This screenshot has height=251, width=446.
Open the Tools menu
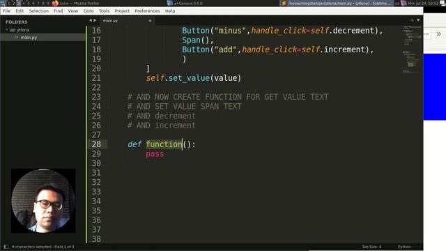[x=104, y=11]
